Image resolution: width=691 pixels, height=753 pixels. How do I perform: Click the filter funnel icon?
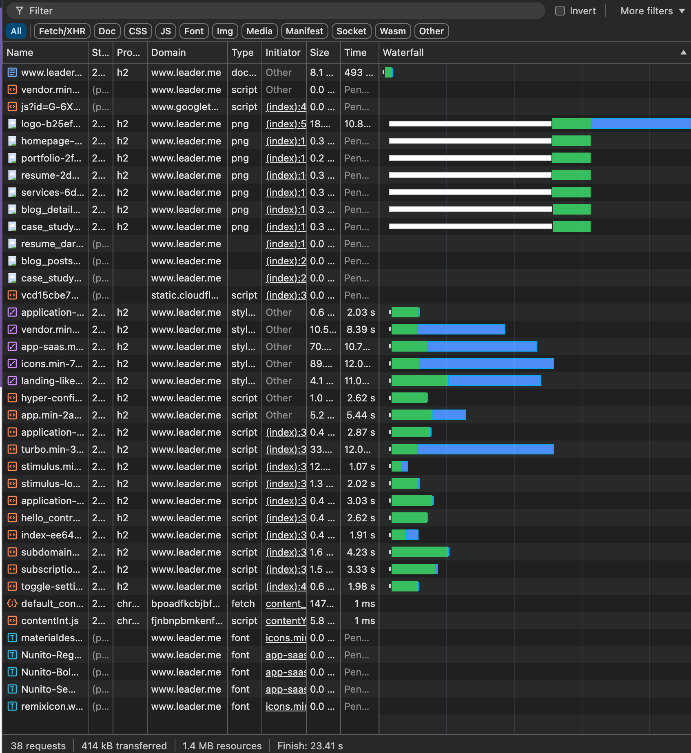19,11
